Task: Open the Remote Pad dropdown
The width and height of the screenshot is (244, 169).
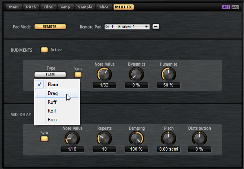Action: pos(127,27)
